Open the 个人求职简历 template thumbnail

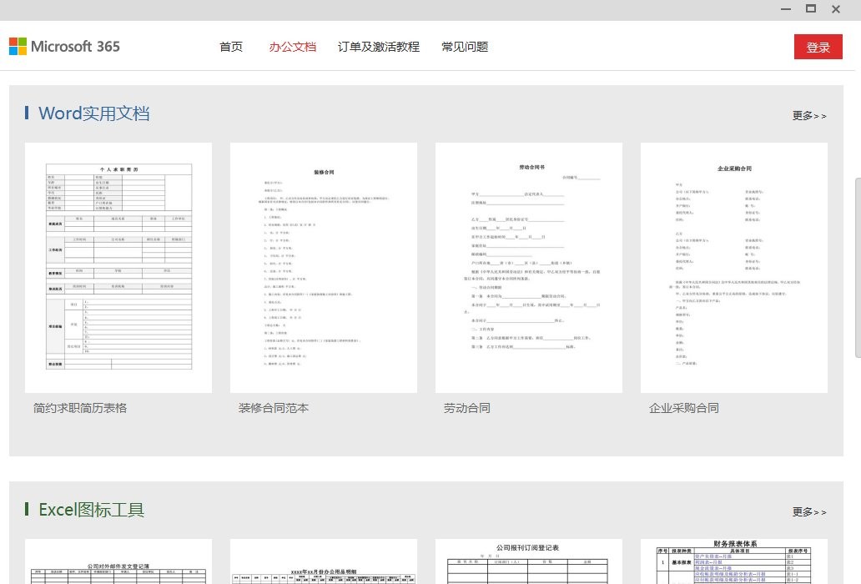(x=118, y=267)
